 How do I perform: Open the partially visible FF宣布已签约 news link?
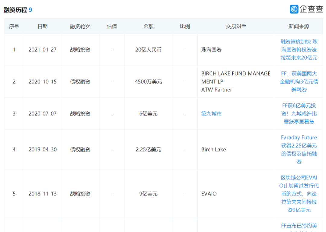pyautogui.click(x=299, y=226)
